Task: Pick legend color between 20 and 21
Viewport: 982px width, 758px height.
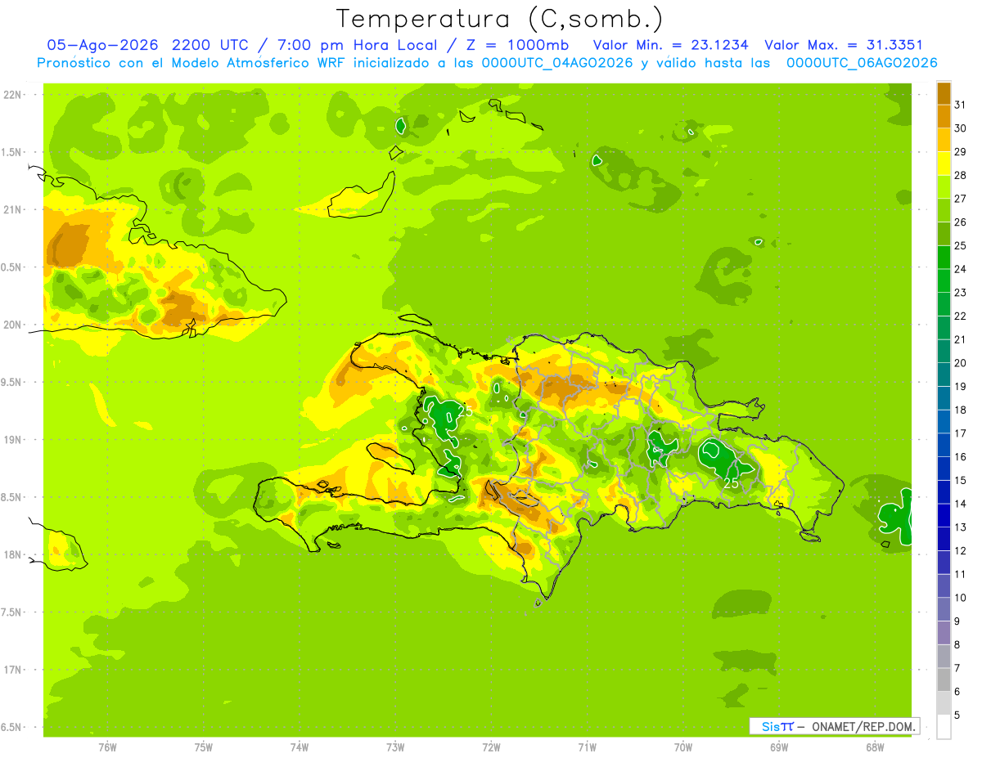Action: point(944,352)
